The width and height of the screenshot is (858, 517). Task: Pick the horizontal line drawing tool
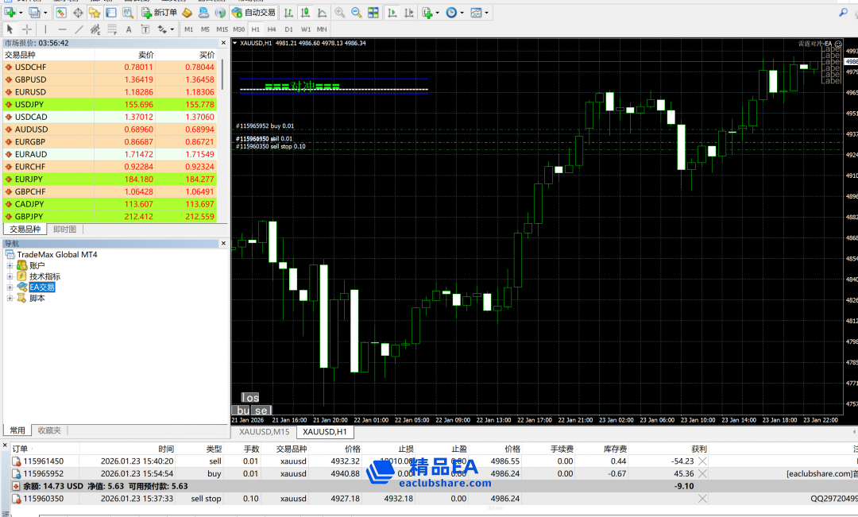click(x=62, y=29)
